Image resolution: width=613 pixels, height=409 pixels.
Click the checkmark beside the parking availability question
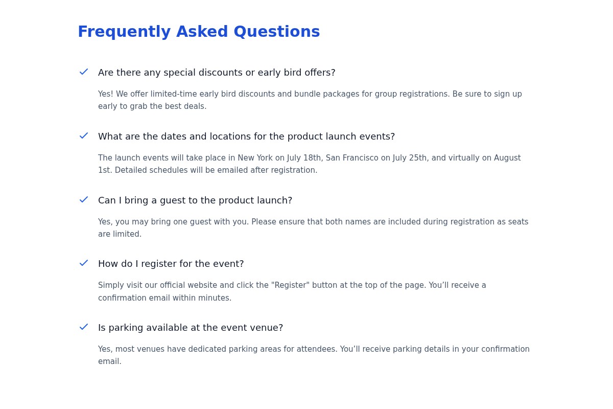tap(84, 327)
